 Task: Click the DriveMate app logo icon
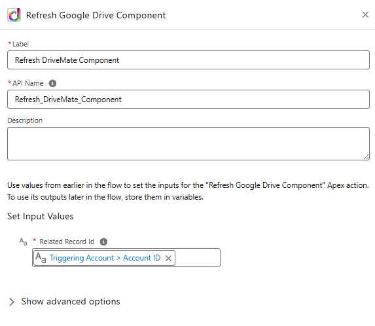coord(14,15)
